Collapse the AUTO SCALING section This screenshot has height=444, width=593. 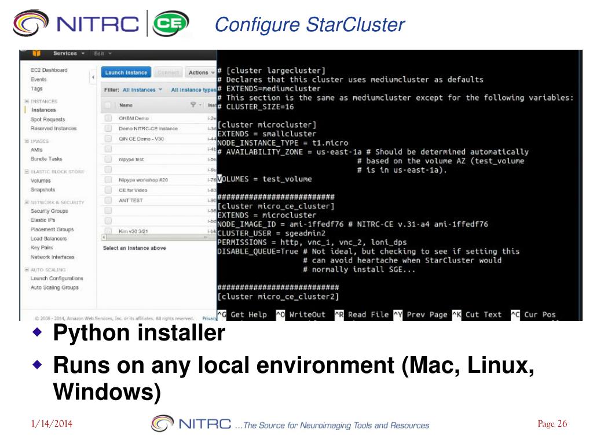coord(27,269)
